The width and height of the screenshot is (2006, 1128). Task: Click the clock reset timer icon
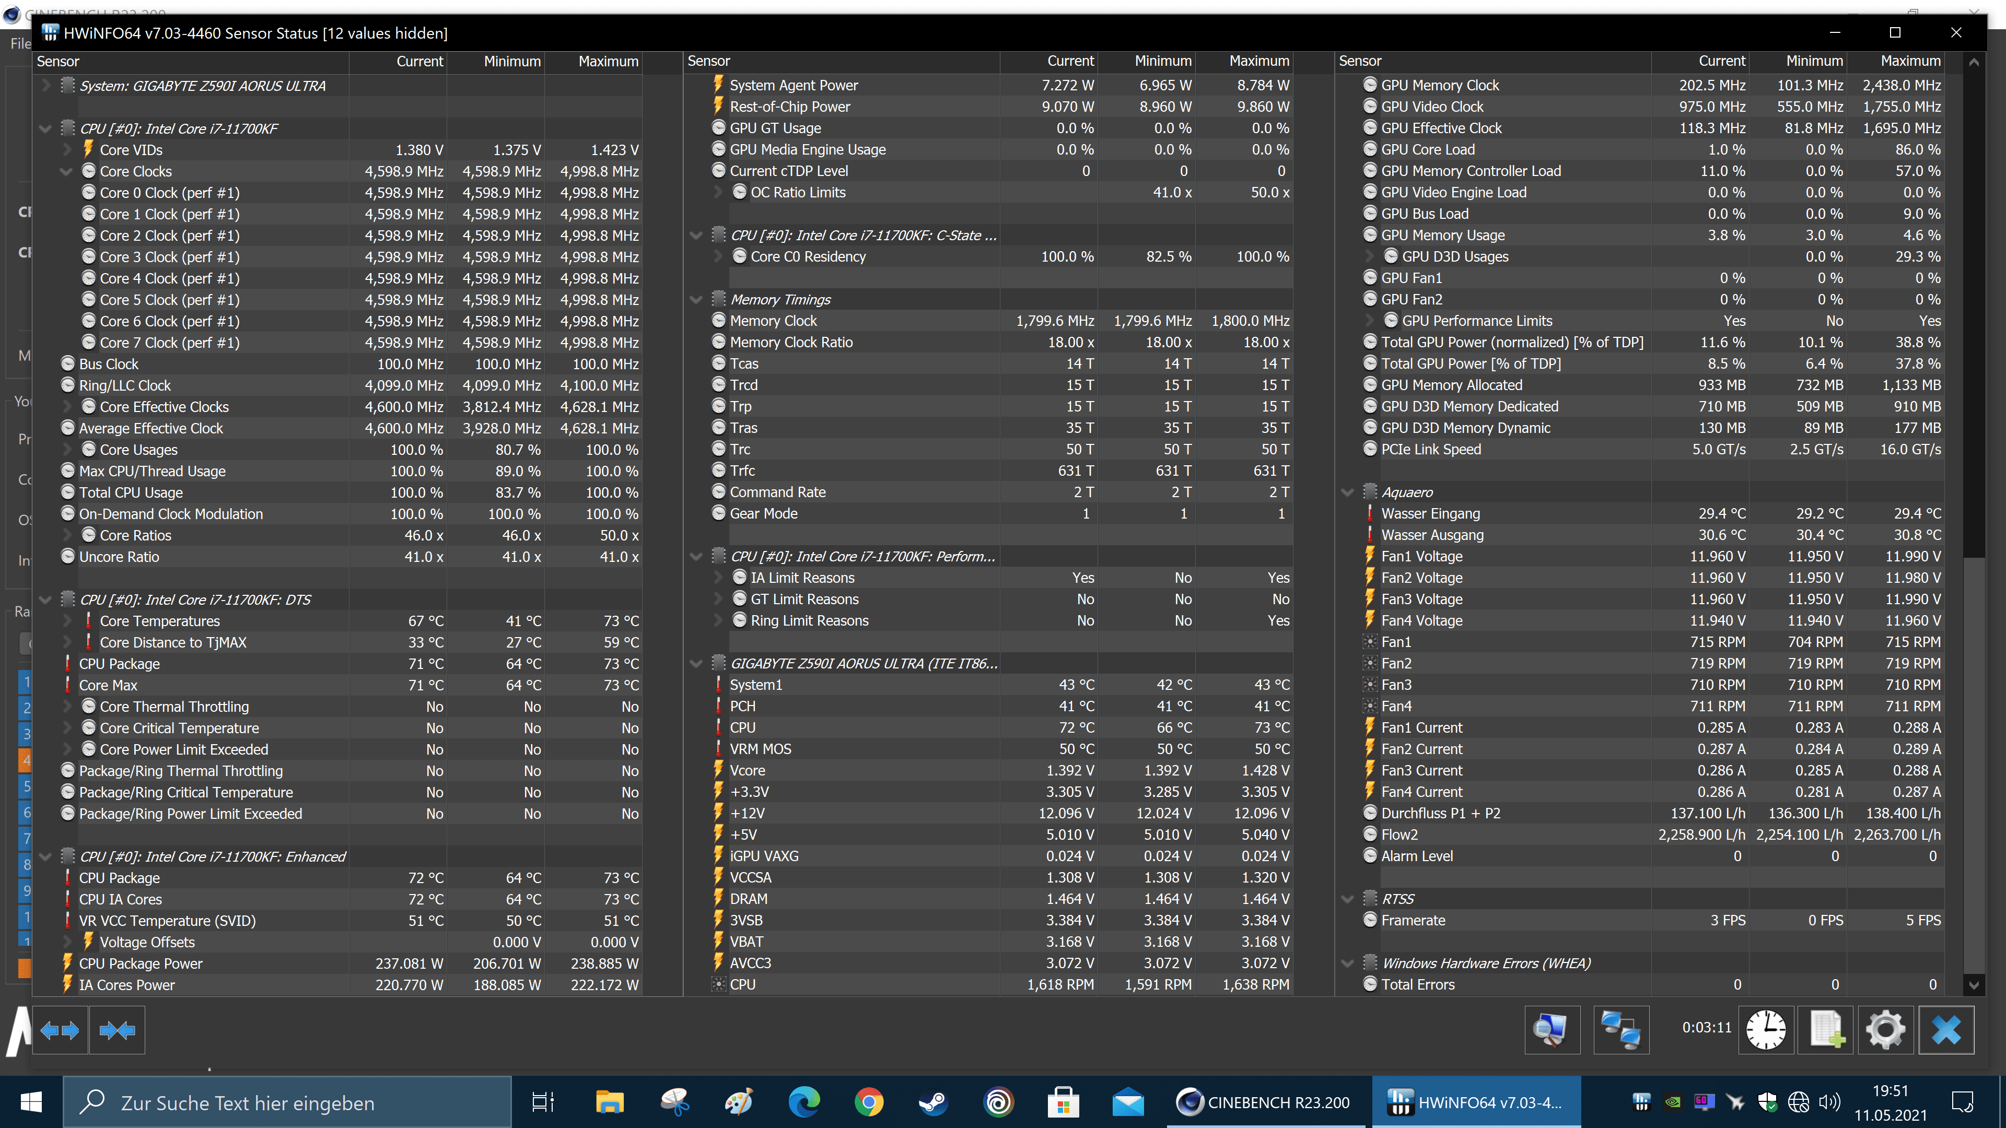[1765, 1030]
